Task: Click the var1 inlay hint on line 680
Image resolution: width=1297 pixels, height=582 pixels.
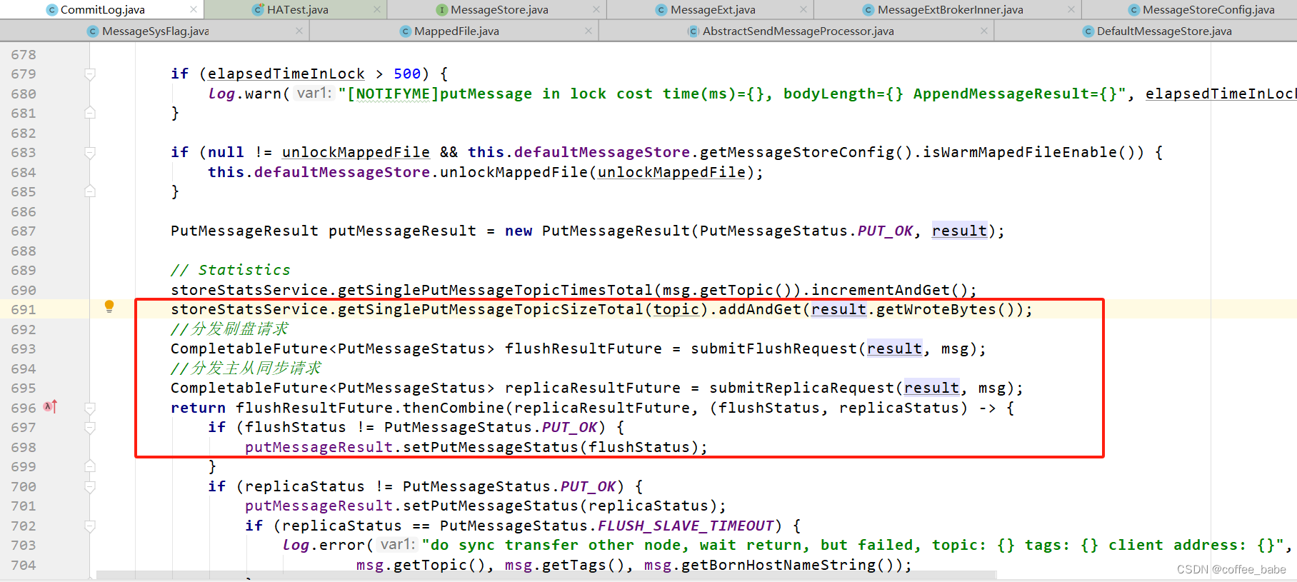Action: point(314,94)
